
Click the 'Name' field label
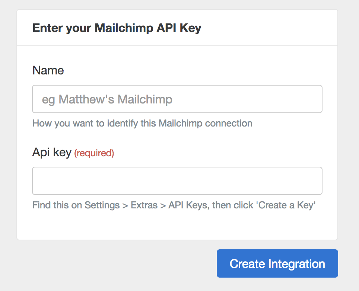[48, 70]
